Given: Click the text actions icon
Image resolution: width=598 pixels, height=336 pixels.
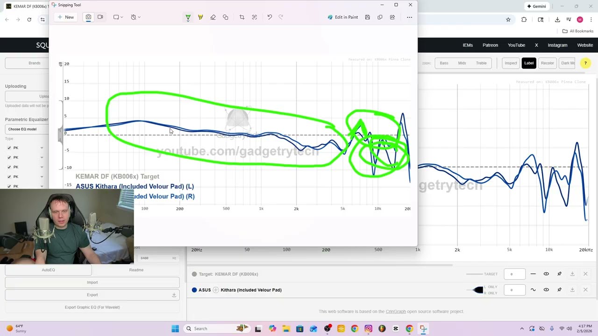Looking at the screenshot, I should point(255,17).
